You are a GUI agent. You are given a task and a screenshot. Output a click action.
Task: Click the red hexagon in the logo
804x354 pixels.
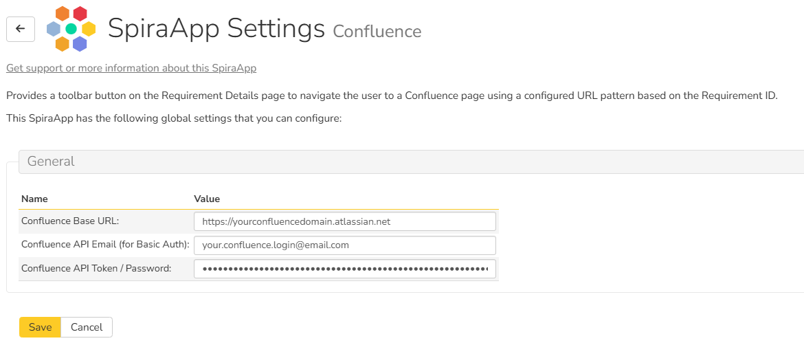coord(80,14)
